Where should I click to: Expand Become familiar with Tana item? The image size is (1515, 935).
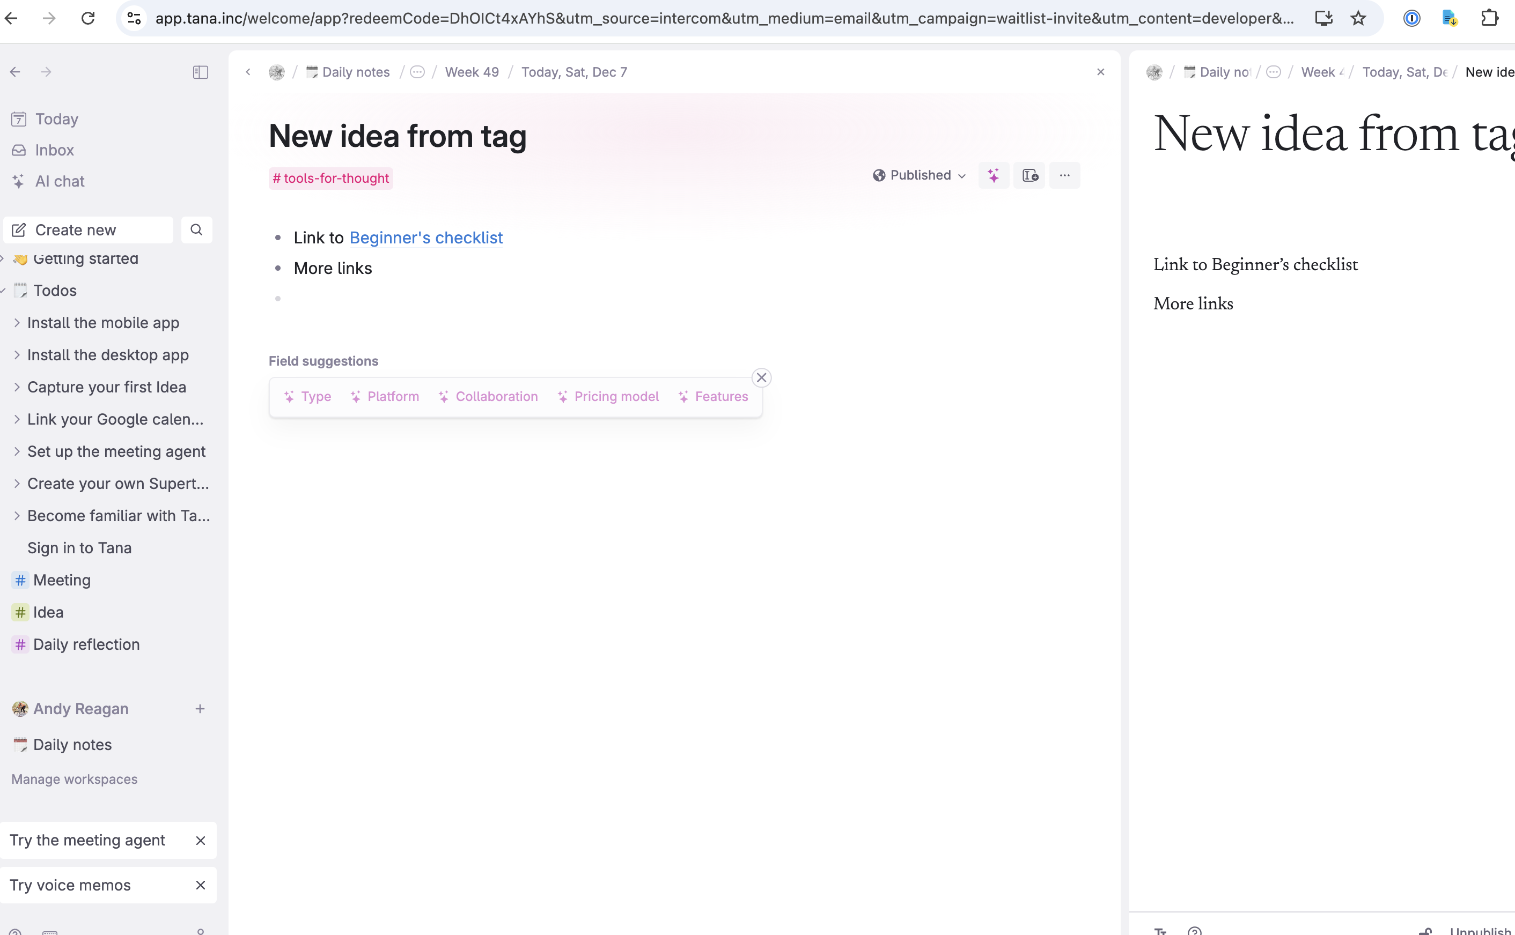tap(17, 516)
